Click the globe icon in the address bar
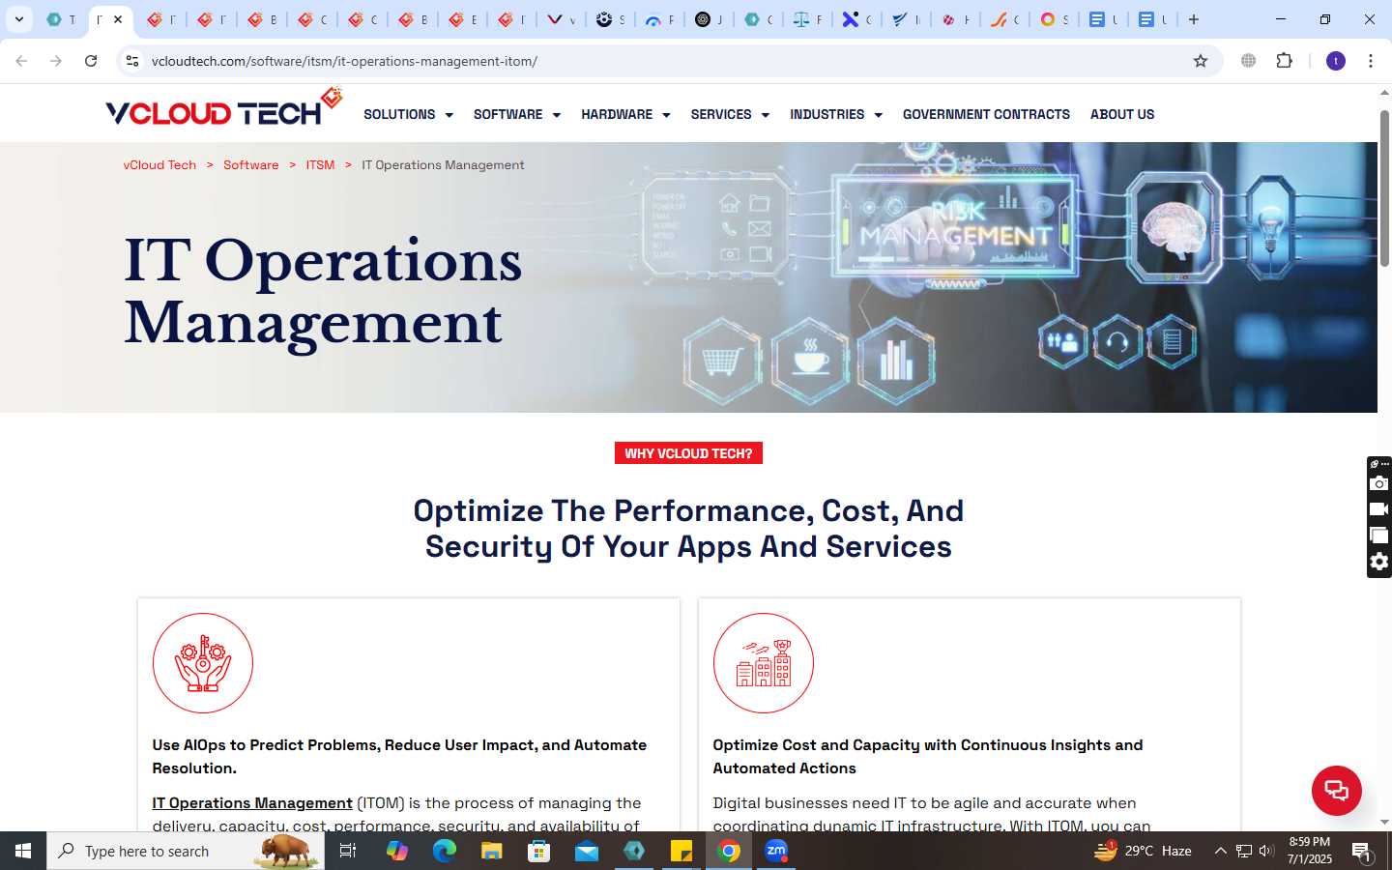The image size is (1392, 870). coord(1248,61)
